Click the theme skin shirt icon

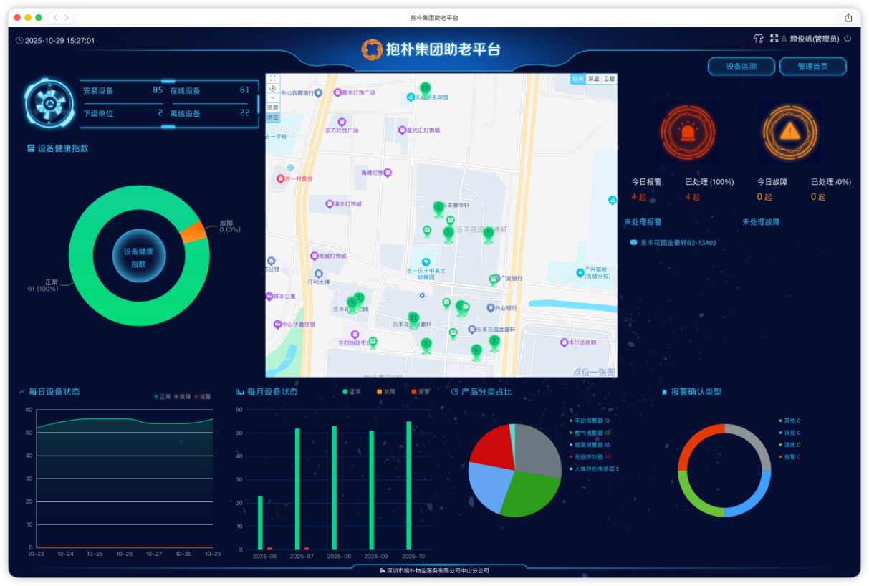tap(758, 39)
